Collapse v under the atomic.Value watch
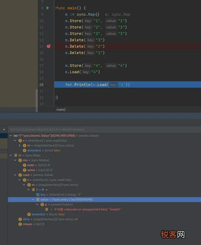This screenshot has height=245, width=201. pyautogui.click(x=15, y=141)
